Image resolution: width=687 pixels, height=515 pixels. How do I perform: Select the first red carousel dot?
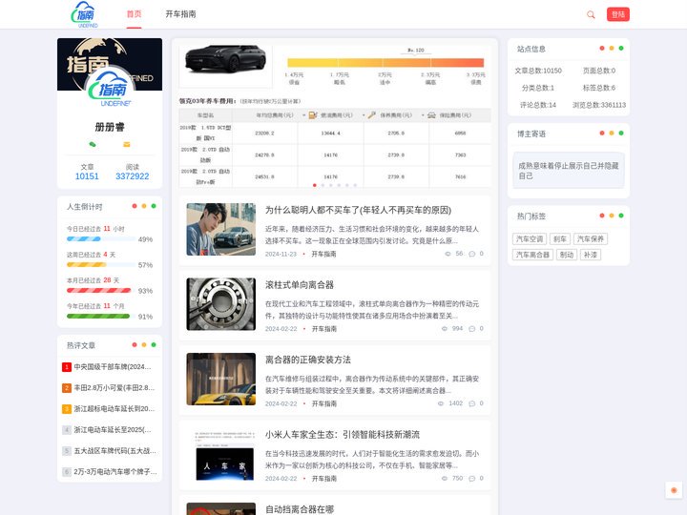click(x=315, y=185)
